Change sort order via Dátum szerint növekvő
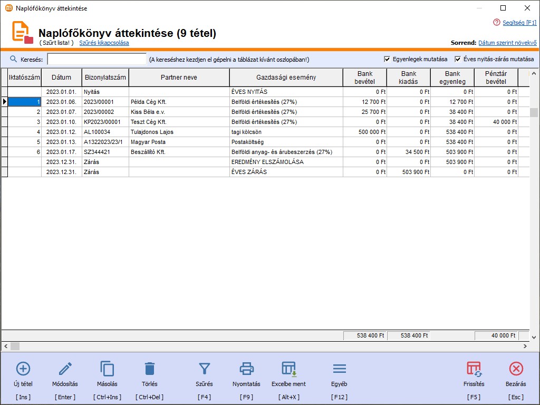The width and height of the screenshot is (540, 405). pos(507,43)
